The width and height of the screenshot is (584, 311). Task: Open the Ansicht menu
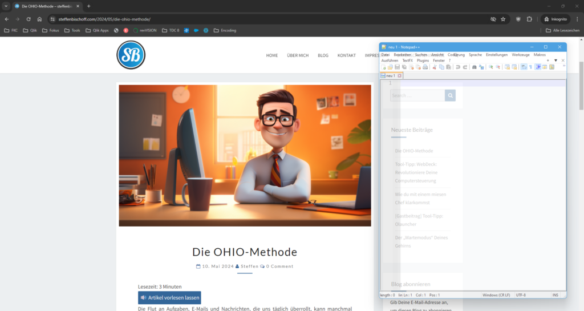coord(437,55)
